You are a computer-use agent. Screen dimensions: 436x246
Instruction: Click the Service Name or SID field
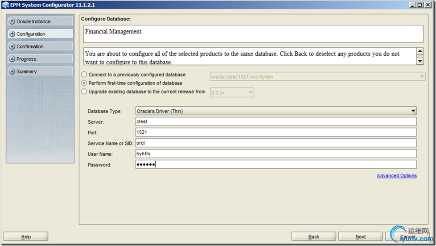click(276, 143)
